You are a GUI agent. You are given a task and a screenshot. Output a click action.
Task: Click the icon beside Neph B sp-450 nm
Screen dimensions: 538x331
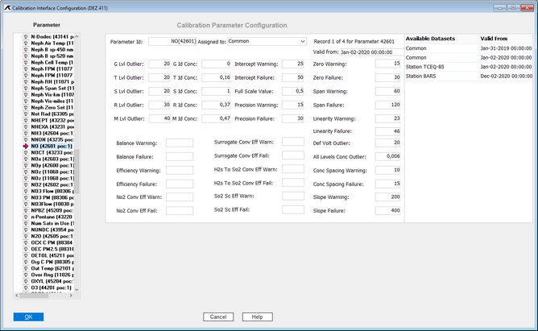(x=26, y=50)
